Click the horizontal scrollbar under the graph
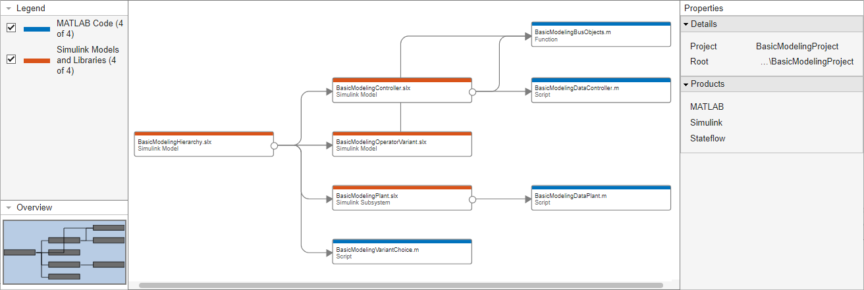This screenshot has width=864, height=290. tap(400, 285)
